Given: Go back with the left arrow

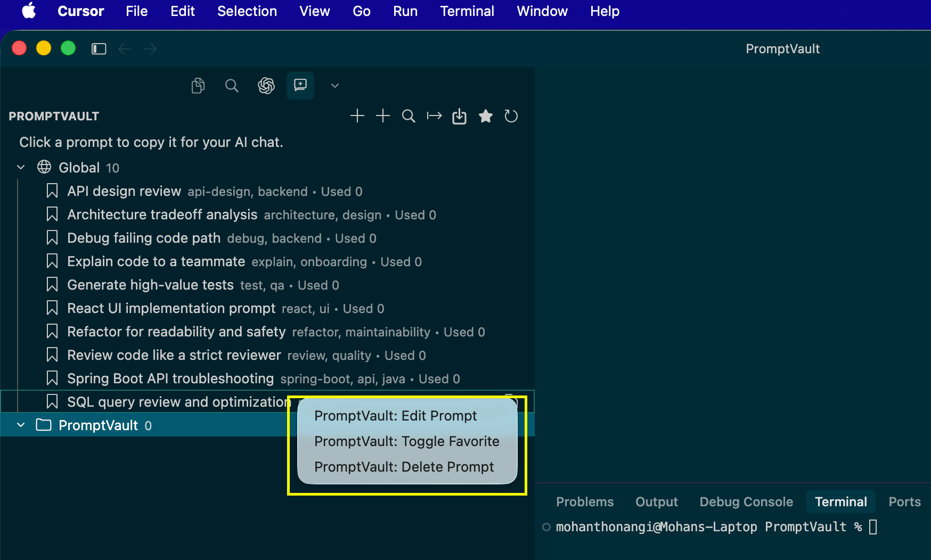Looking at the screenshot, I should (x=125, y=49).
